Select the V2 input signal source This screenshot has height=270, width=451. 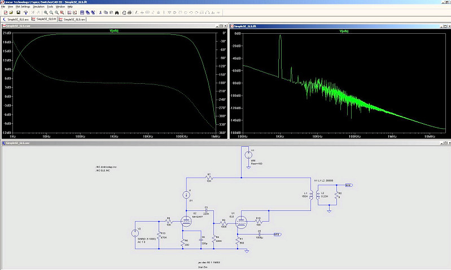point(135,233)
